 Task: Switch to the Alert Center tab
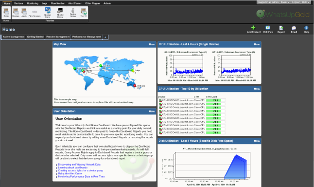[x=75, y=3]
